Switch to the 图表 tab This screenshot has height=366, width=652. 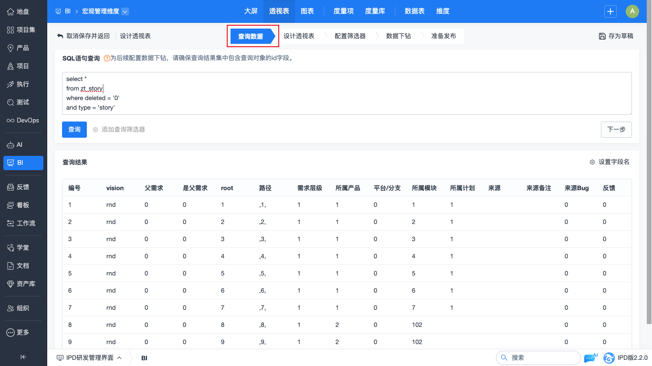click(307, 11)
